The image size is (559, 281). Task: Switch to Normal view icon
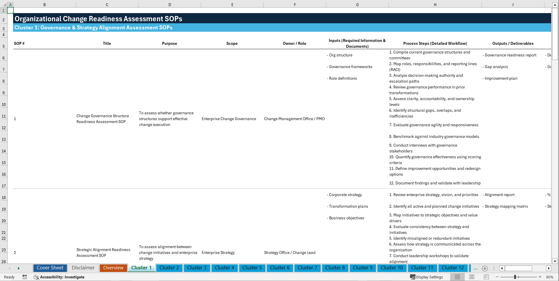[457, 277]
